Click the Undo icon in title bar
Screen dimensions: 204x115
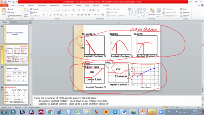tap(9, 2)
